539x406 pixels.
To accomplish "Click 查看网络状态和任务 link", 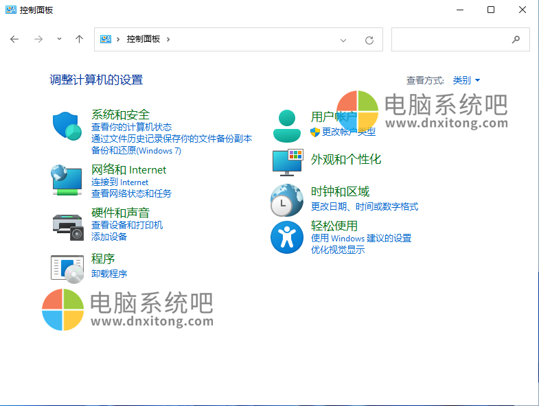I will (x=131, y=193).
